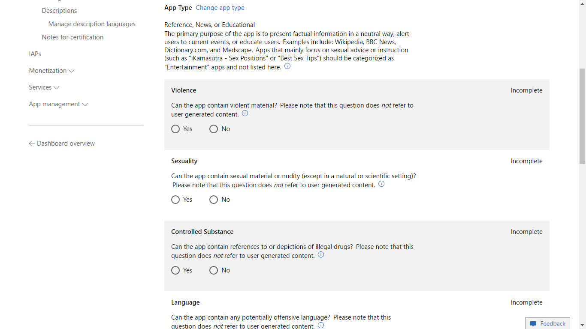Click info icon beside Sexuality question
Image resolution: width=586 pixels, height=329 pixels.
coord(381,184)
